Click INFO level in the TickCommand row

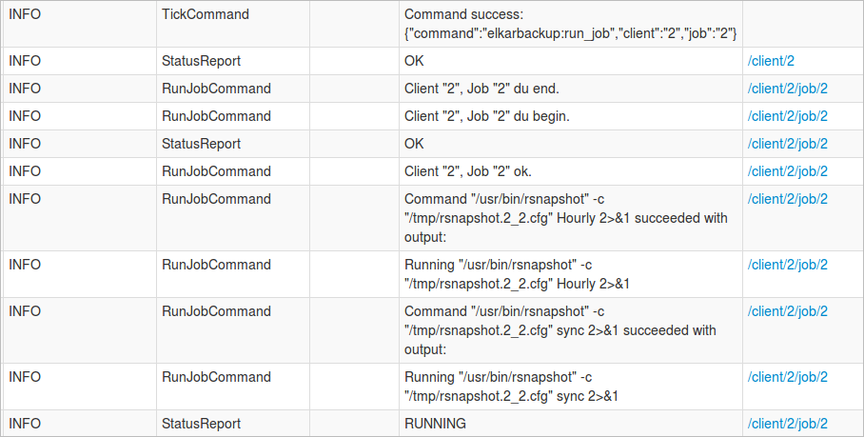(25, 15)
